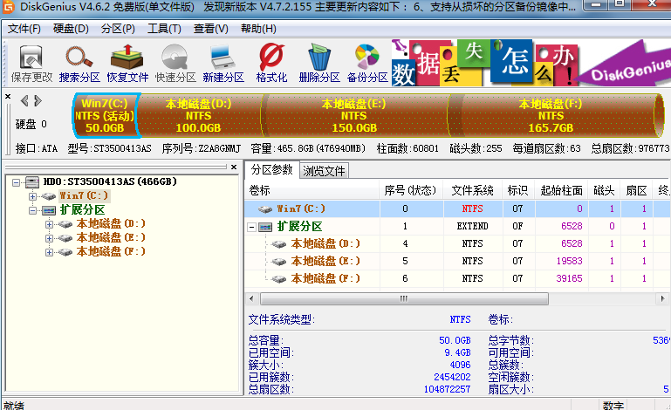Image resolution: width=671 pixels, height=410 pixels.
Task: Select 扩展分区 in left tree
Action: [82, 209]
